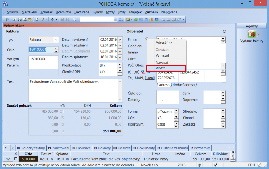The image size is (269, 169).
Task: Click the small filter icon beside the tabs
Action: [13, 148]
